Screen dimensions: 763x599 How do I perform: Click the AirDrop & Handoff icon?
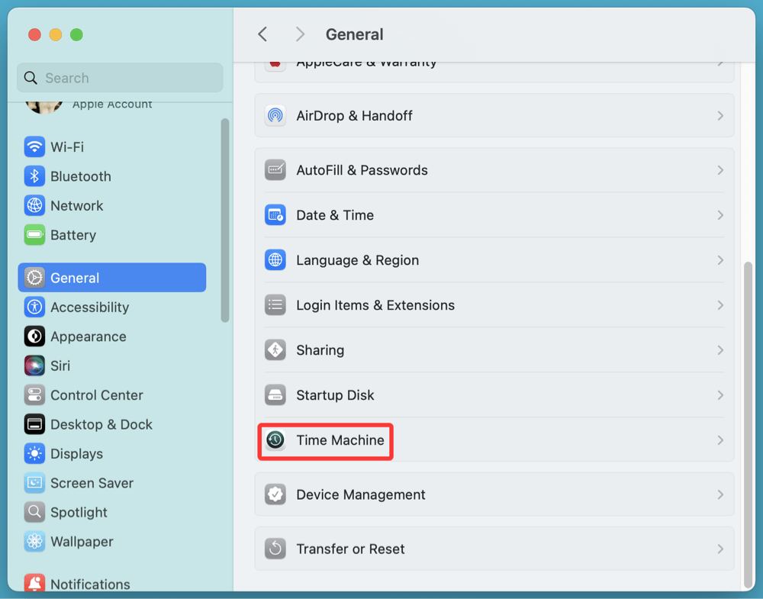click(275, 115)
